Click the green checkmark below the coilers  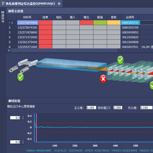(21, 77)
